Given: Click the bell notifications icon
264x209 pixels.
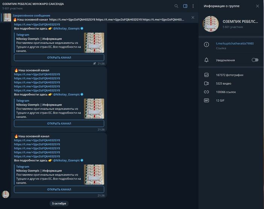Looking at the screenshot, I should [x=206, y=60].
